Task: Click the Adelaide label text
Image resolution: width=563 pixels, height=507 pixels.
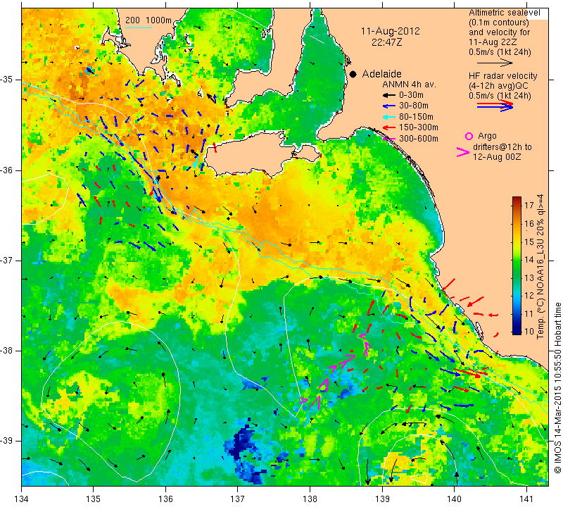Action: [381, 74]
